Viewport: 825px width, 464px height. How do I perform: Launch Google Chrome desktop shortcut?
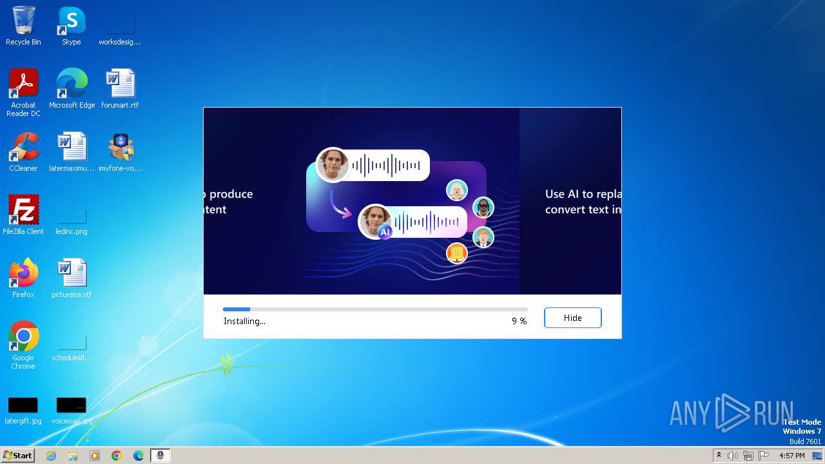coord(23,345)
